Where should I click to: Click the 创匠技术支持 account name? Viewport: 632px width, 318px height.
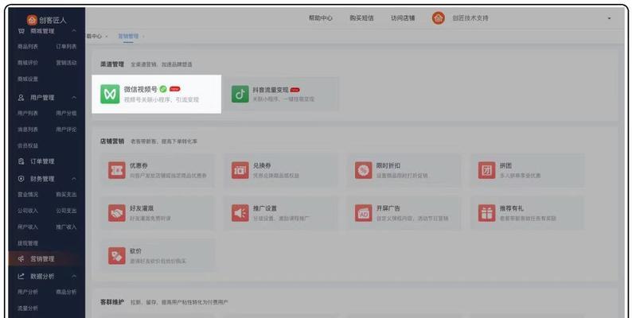[470, 18]
